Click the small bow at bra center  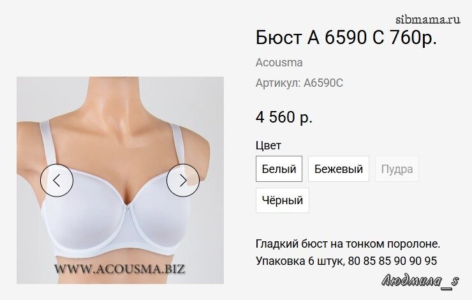coord(128,207)
